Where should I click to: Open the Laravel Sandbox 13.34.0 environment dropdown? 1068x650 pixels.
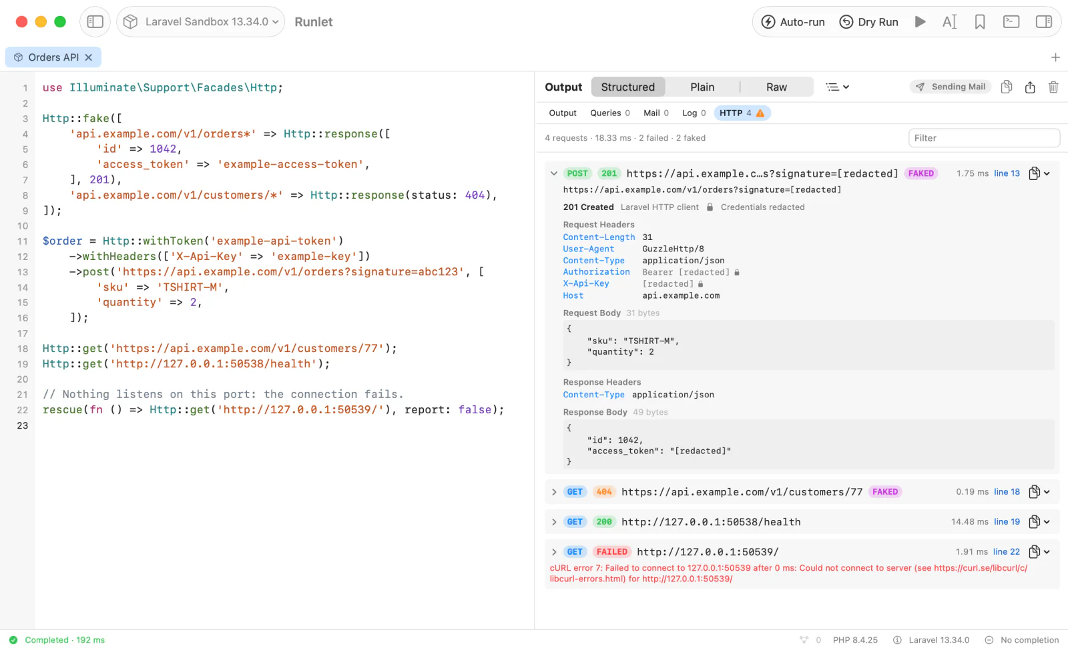[200, 22]
